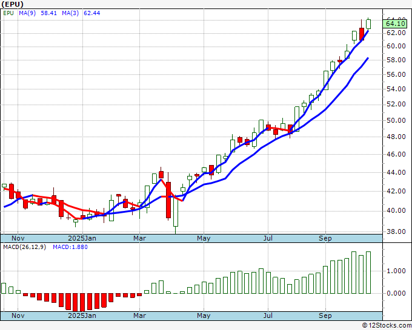
Task: Click Mar on the price chart date axis
Action: [x=139, y=238]
